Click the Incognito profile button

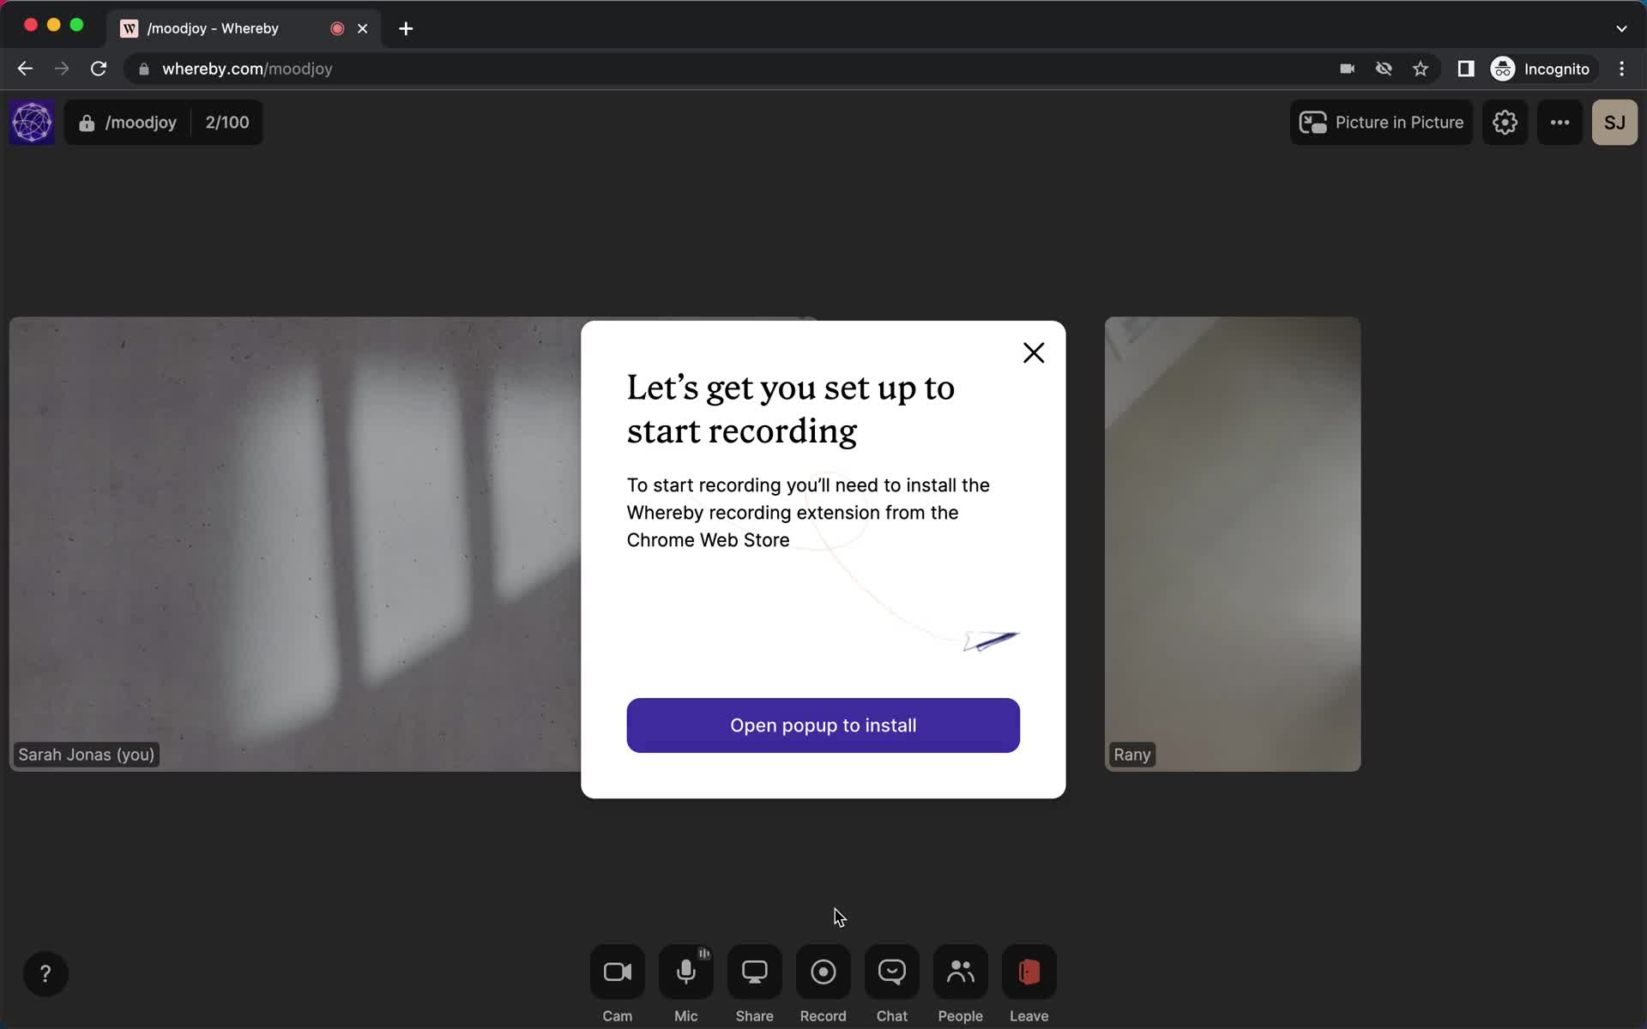click(x=1541, y=69)
